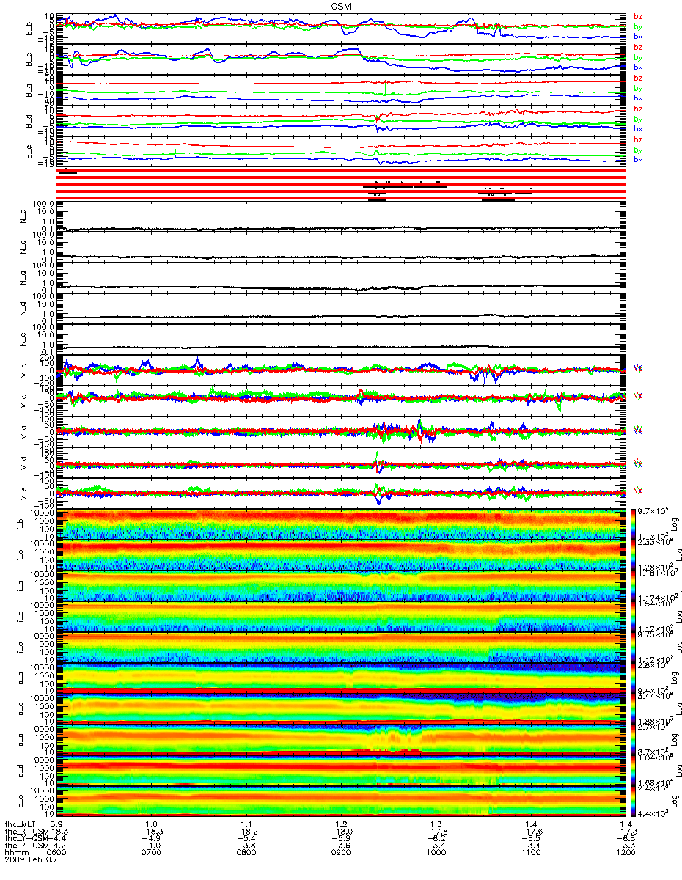Click the green by legend of B_b panel
The height and width of the screenshot is (880, 682).
[x=638, y=26]
